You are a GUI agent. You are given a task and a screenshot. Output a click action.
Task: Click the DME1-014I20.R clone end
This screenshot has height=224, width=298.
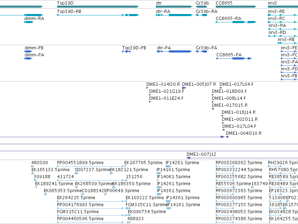163,84
